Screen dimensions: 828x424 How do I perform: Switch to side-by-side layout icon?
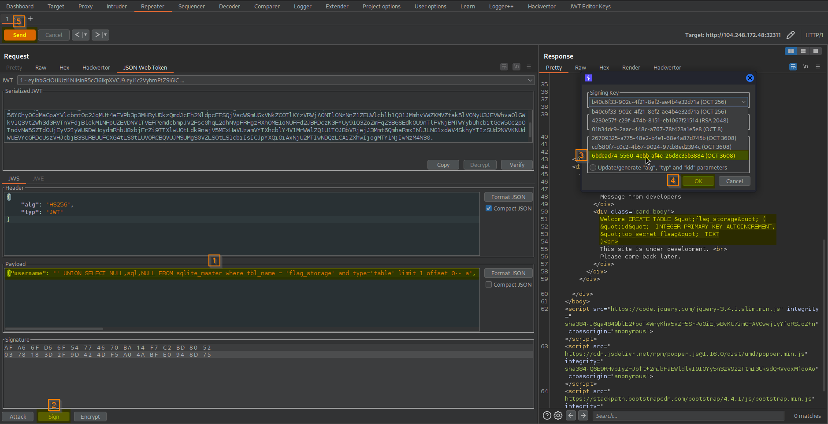(791, 51)
